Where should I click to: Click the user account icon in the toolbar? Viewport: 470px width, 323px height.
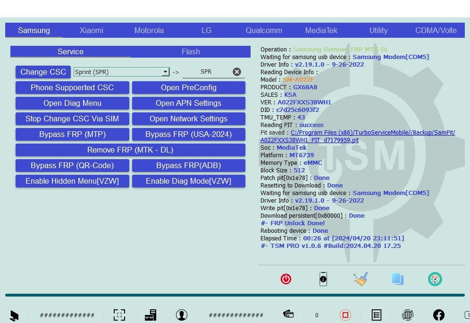pyautogui.click(x=182, y=314)
